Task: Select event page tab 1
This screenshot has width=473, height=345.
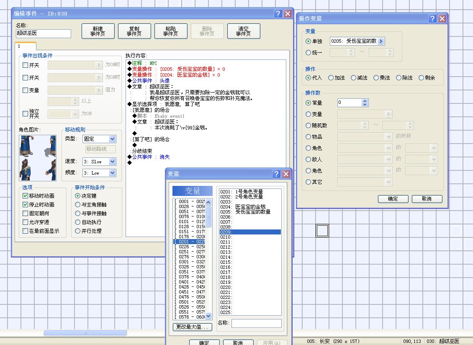Action: (26, 46)
